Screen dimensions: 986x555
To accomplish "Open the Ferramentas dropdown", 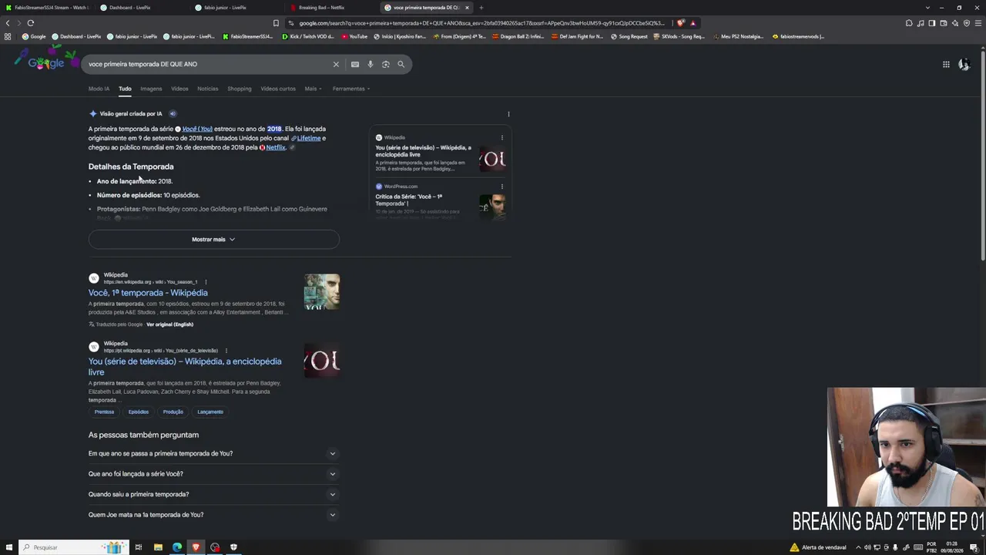I will tap(351, 89).
